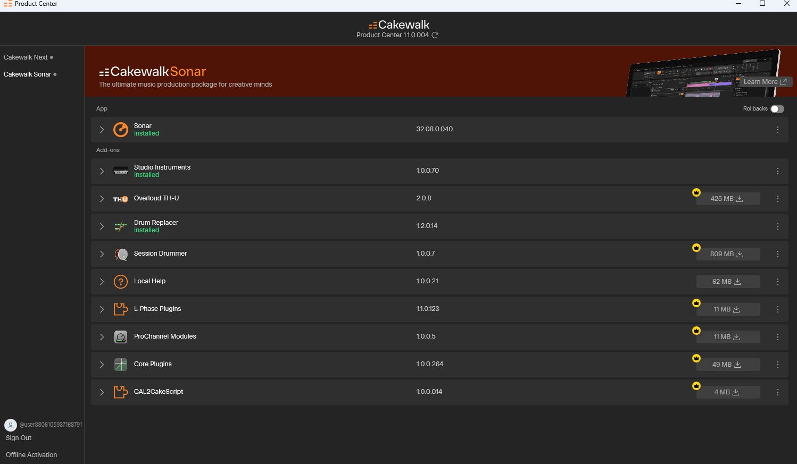797x464 pixels.
Task: Open more options for Core Plugins
Action: [778, 365]
